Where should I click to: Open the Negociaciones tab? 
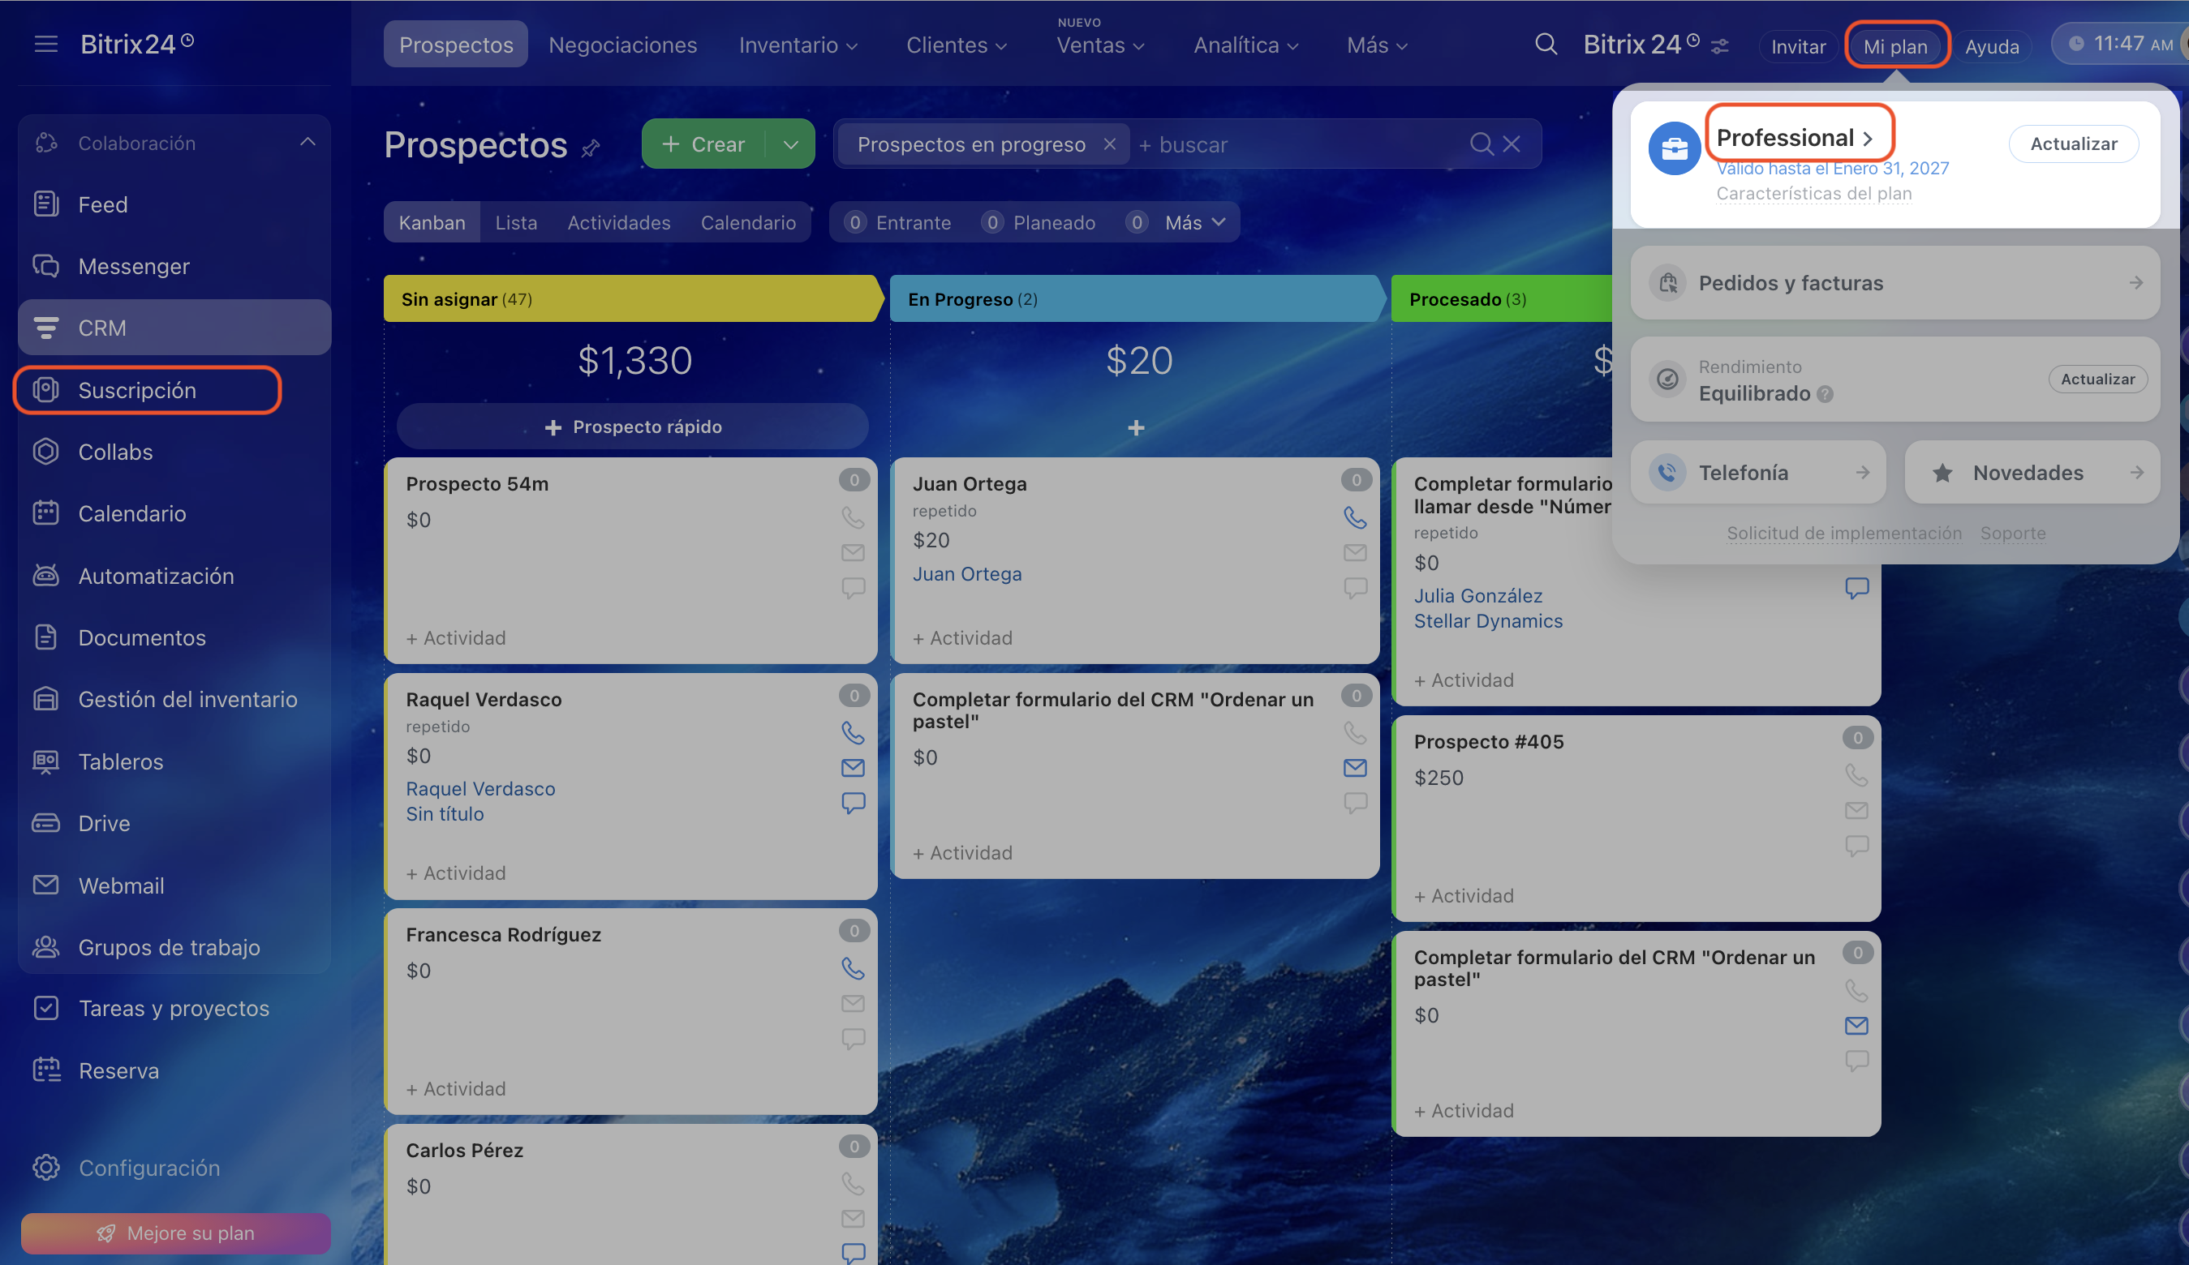(622, 45)
